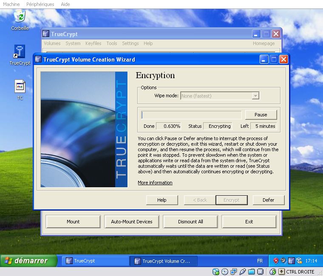
Task: Open the Volumes menu in TrueCrypt window
Action: pos(52,43)
